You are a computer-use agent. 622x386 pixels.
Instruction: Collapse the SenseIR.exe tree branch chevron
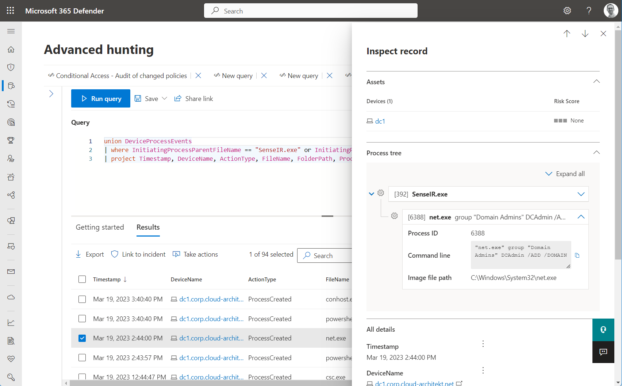(x=372, y=194)
